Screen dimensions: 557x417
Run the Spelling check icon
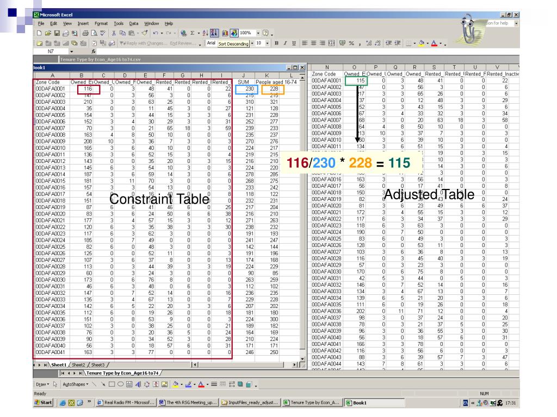coord(103,33)
